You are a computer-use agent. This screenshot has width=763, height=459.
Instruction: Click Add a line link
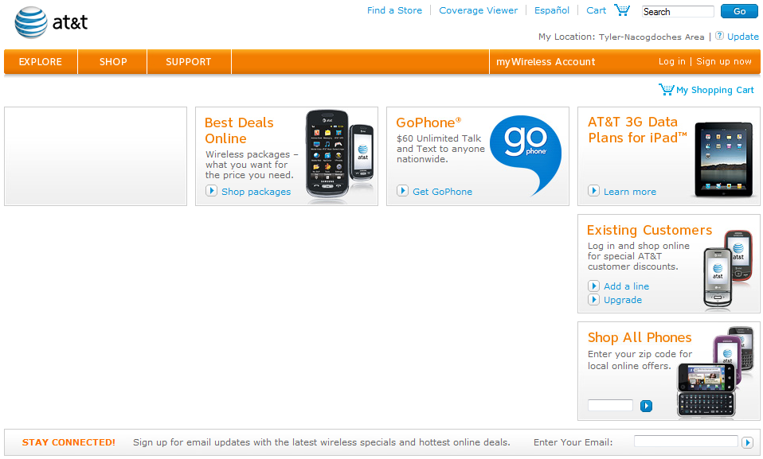[x=626, y=286]
